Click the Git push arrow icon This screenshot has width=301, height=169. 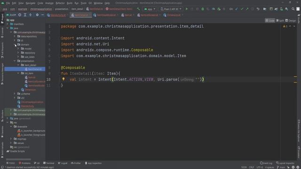coord(247,9)
